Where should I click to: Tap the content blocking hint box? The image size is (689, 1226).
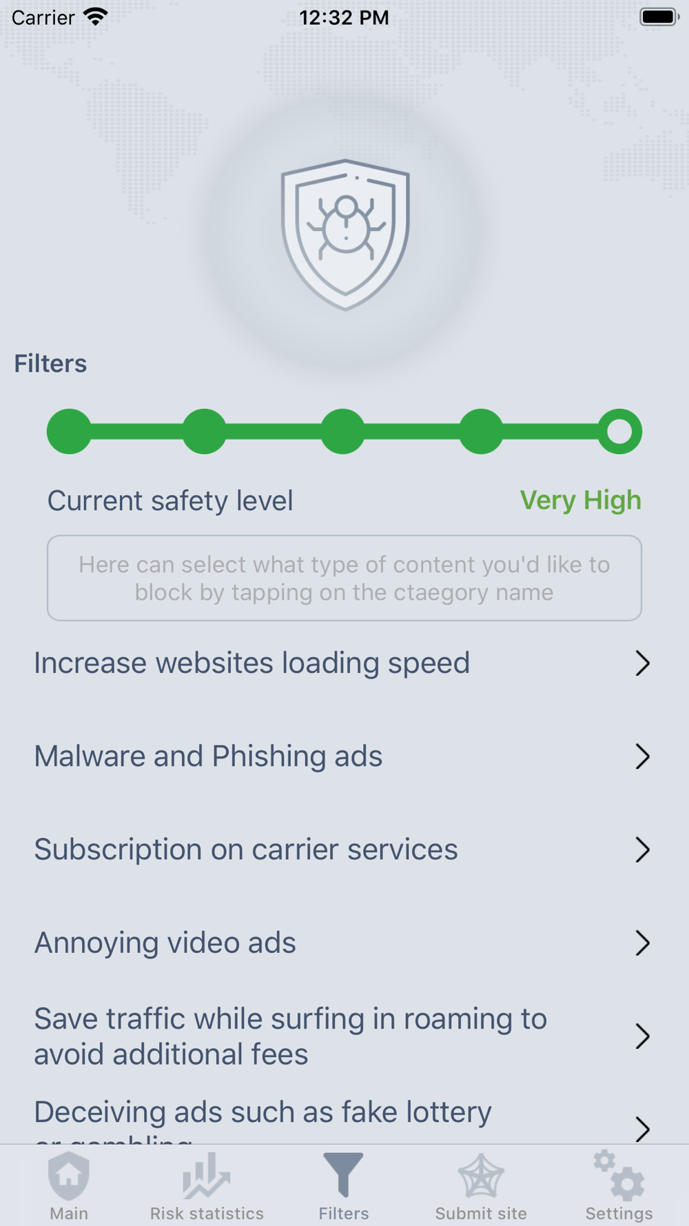click(344, 578)
